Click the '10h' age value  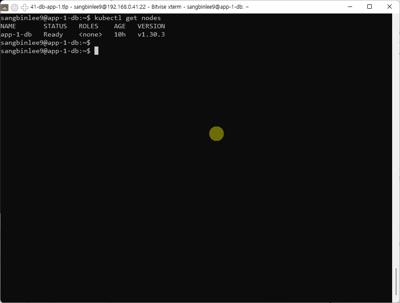(120, 34)
